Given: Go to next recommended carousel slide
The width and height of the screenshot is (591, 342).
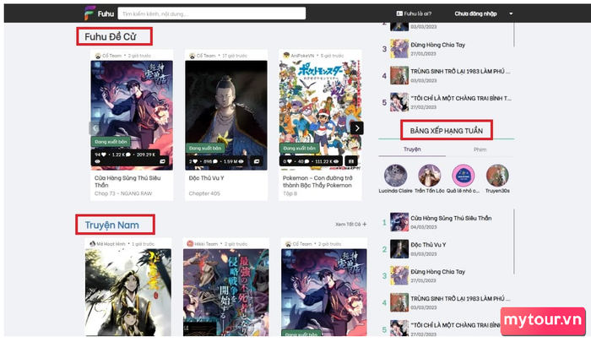Looking at the screenshot, I should point(356,128).
